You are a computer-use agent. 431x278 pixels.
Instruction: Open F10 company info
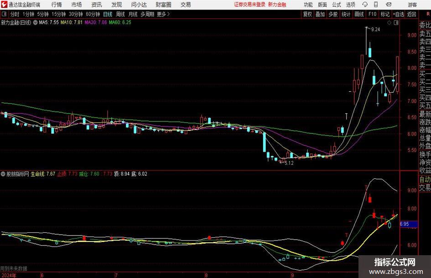(x=372, y=14)
